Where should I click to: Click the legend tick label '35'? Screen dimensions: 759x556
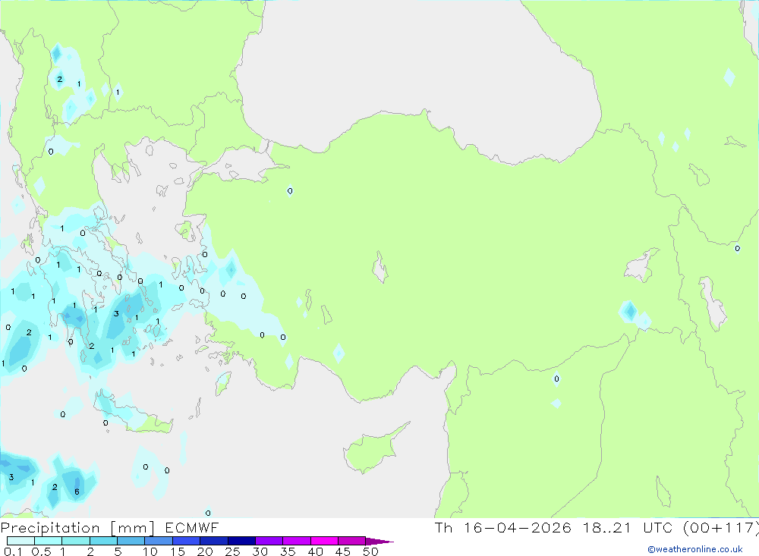point(288,551)
